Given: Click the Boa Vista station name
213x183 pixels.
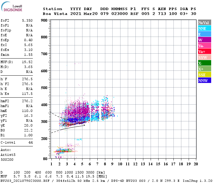Looking at the screenshot, I should pyautogui.click(x=55, y=14).
